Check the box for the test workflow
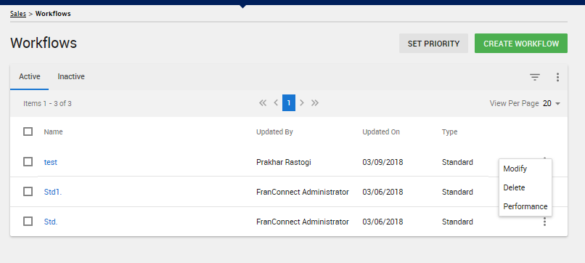Screen dimensions: 585x263 coord(28,162)
